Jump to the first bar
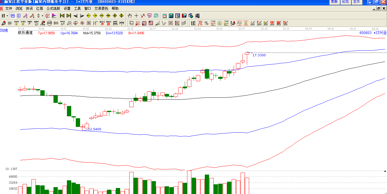Image resolution: width=387 pixels, height=194 pixels. coord(62,16)
